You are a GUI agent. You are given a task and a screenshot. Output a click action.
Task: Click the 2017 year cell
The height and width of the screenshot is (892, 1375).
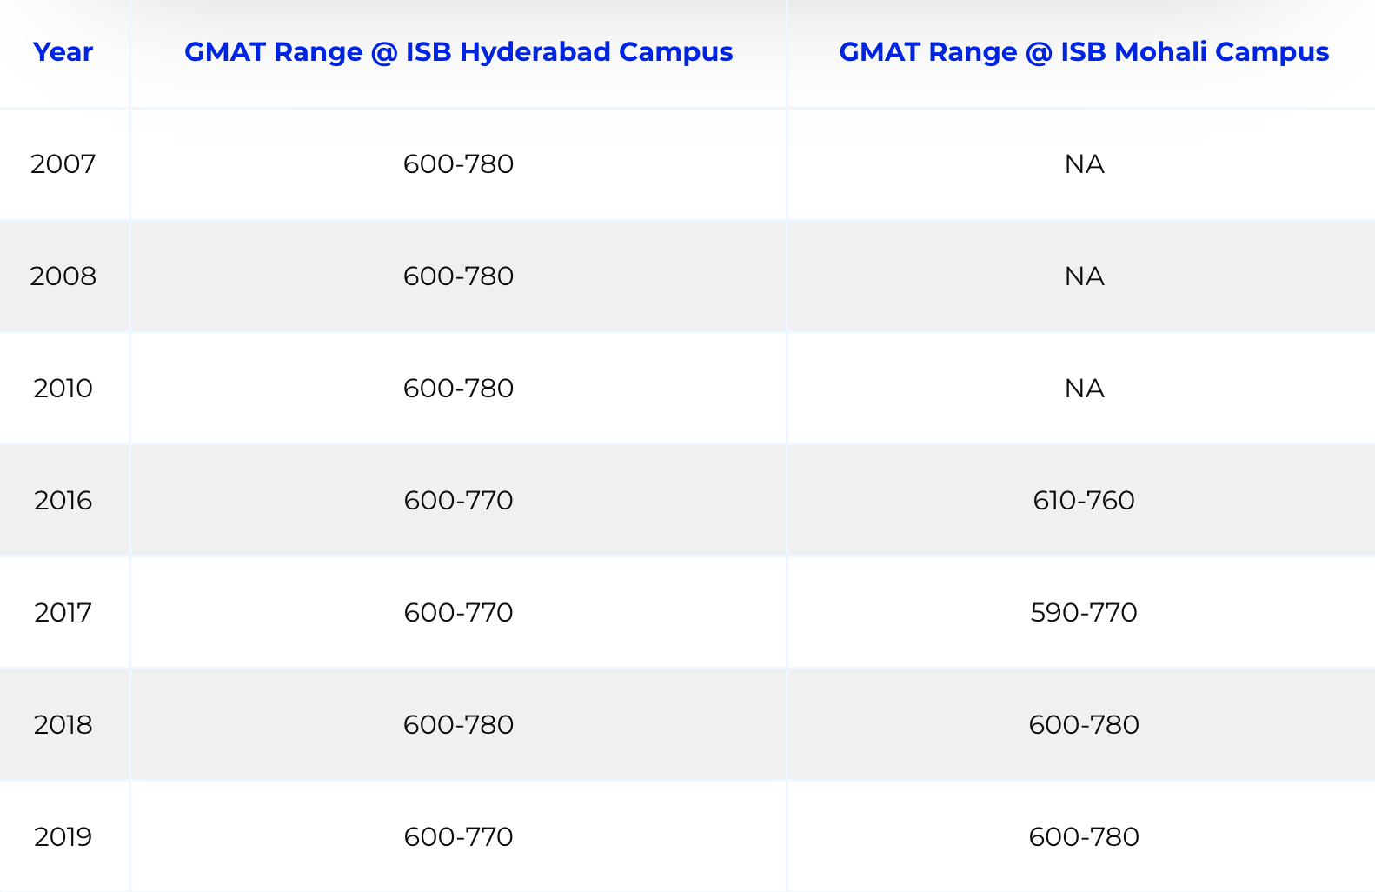point(63,612)
